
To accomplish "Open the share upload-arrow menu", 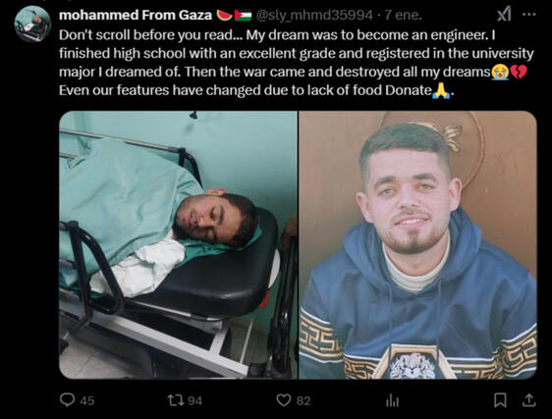I will [528, 400].
